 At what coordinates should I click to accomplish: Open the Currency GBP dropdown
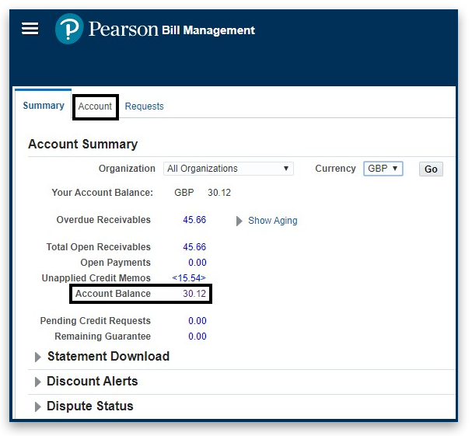click(383, 169)
